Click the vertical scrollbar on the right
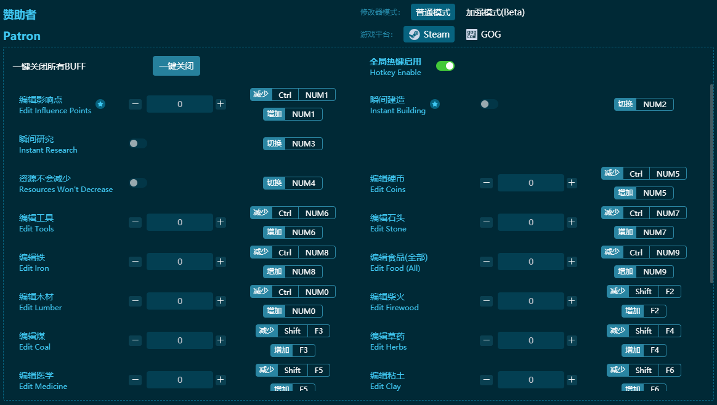Viewport: 717px width, 405px height. pos(712,185)
